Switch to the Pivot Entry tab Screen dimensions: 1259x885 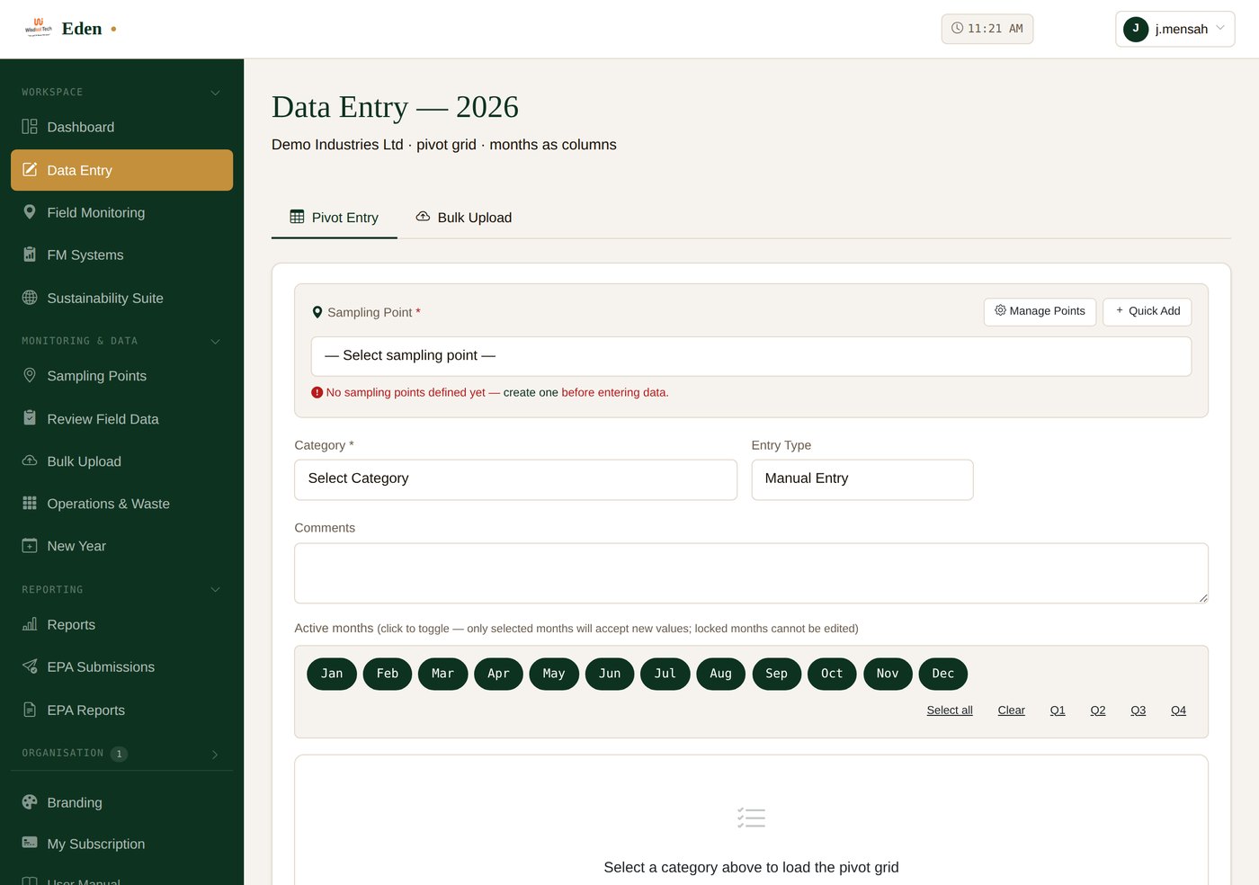coord(335,218)
